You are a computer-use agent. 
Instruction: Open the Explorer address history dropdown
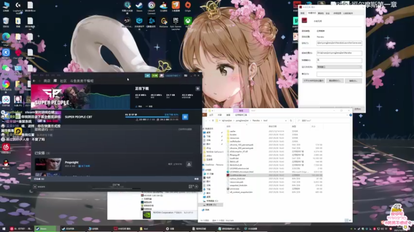pyautogui.click(x=286, y=121)
